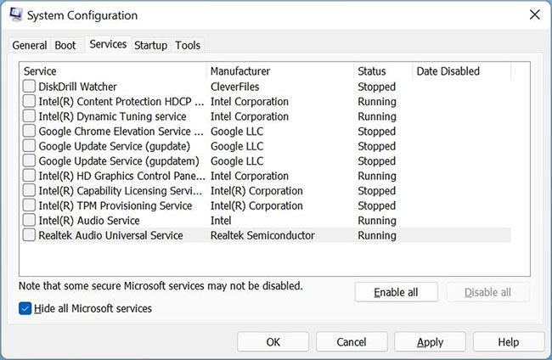Image resolution: width=552 pixels, height=360 pixels.
Task: Enable the Intel(R) Dynamic Tuning service checkbox
Action: (x=30, y=116)
